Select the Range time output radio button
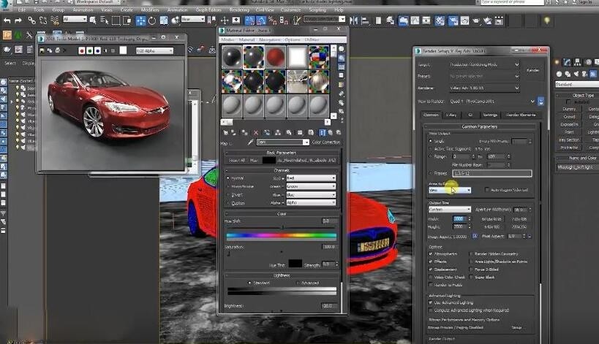 (431, 156)
